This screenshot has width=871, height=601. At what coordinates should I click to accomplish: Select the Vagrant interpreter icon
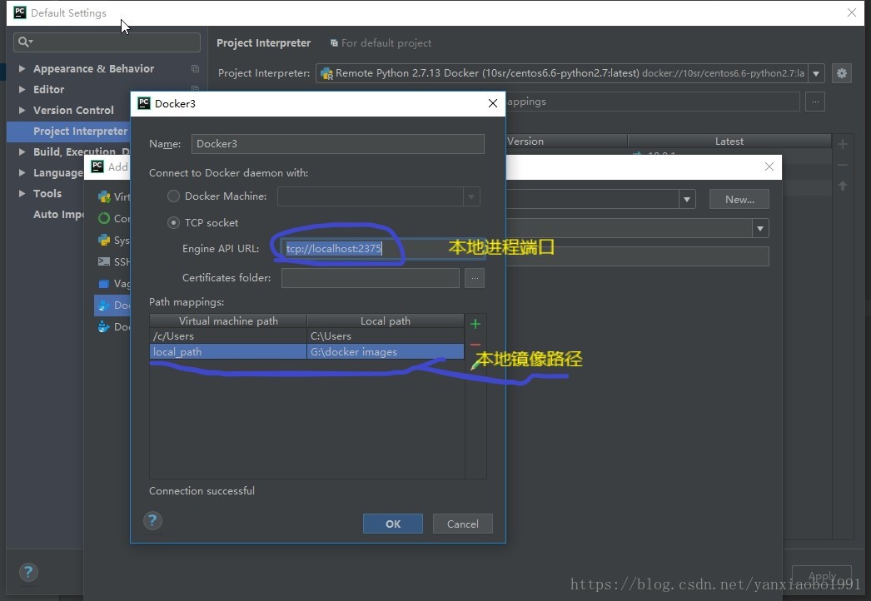104,283
